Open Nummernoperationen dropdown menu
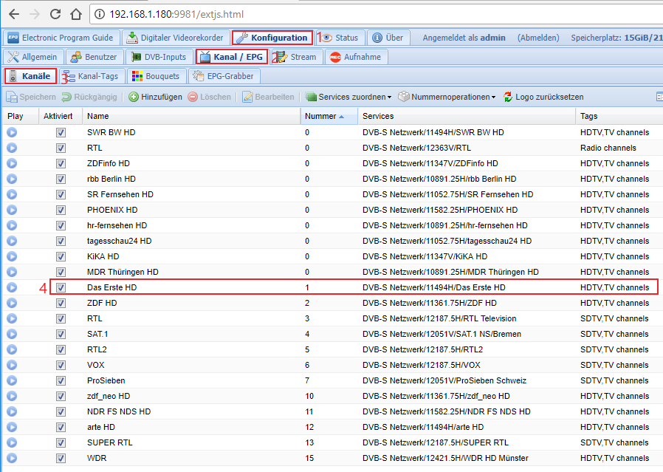The image size is (663, 472). click(x=447, y=97)
